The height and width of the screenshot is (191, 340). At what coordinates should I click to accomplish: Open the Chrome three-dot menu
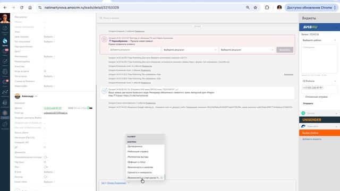[x=335, y=7]
